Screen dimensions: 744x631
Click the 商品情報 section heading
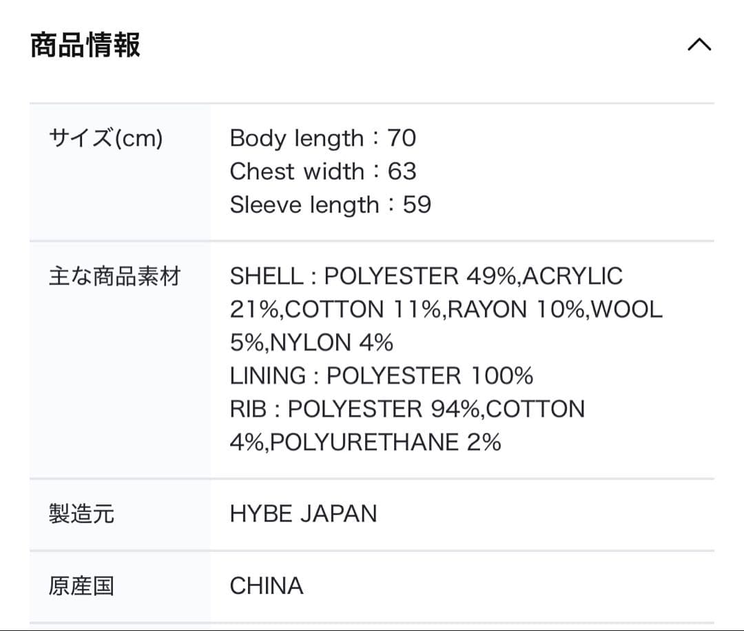(x=85, y=45)
